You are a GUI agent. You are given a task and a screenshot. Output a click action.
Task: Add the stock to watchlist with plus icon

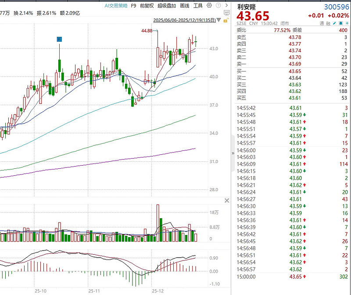347,23
